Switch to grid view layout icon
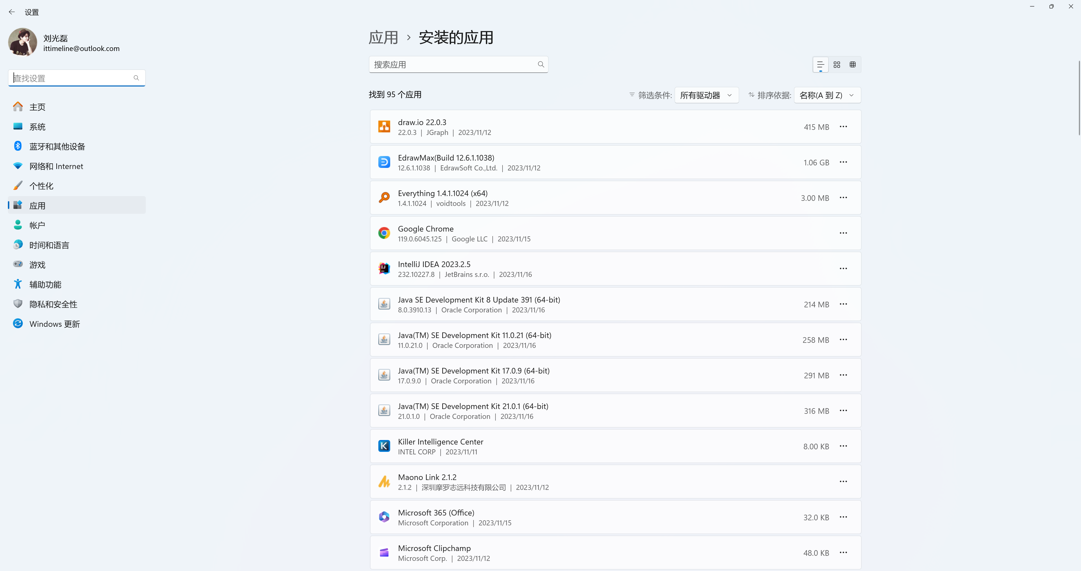The width and height of the screenshot is (1081, 571). pyautogui.click(x=837, y=65)
